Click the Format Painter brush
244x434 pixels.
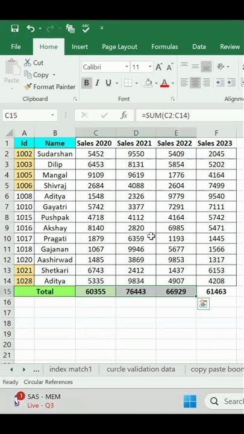(50, 87)
